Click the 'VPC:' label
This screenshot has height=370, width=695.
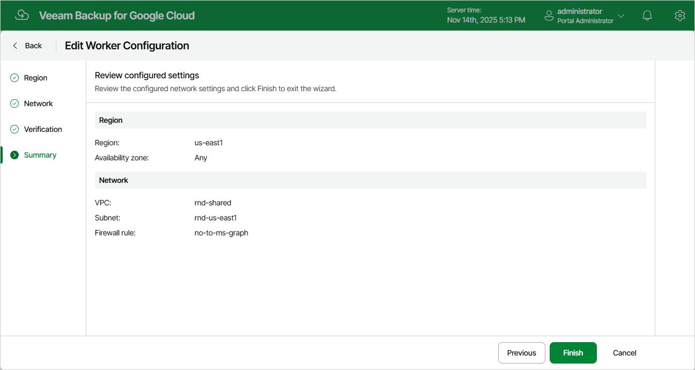click(x=103, y=203)
